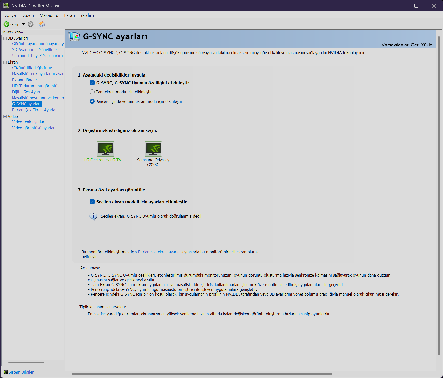Click the grey forward arrow icon
The width and height of the screenshot is (443, 378).
click(x=31, y=24)
